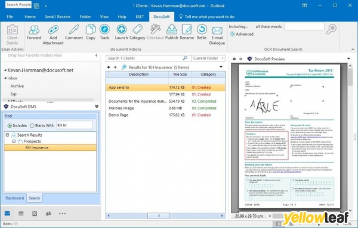
Task: Collapse the Inbox folder
Action: pyautogui.click(x=5, y=78)
